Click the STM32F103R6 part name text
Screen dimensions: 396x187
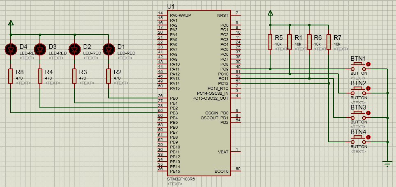pos(181,179)
